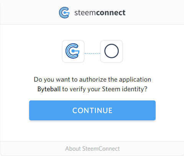Viewport: 184px width, 156px height.
Task: Click empty white space below CONTINUE button
Action: [x=92, y=131]
